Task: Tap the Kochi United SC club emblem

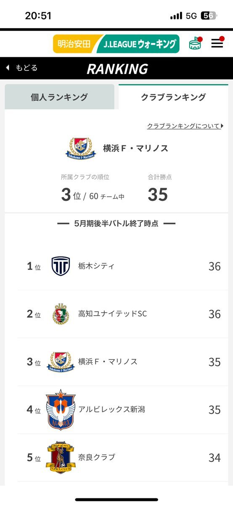Action: coord(61,314)
